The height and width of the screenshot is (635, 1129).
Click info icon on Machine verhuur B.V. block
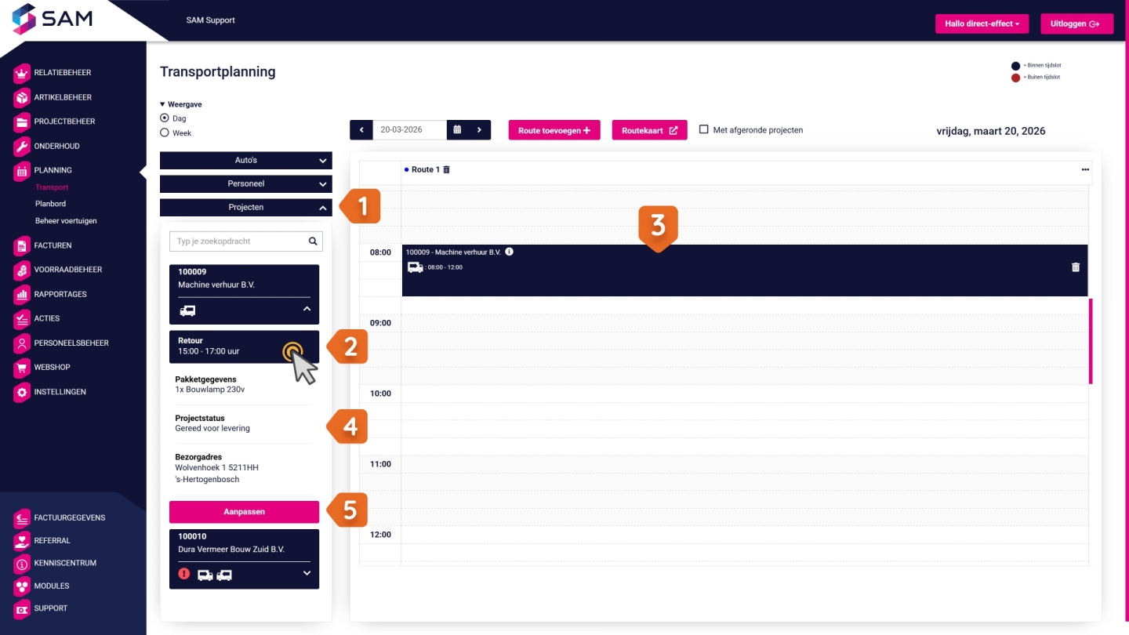click(x=509, y=252)
